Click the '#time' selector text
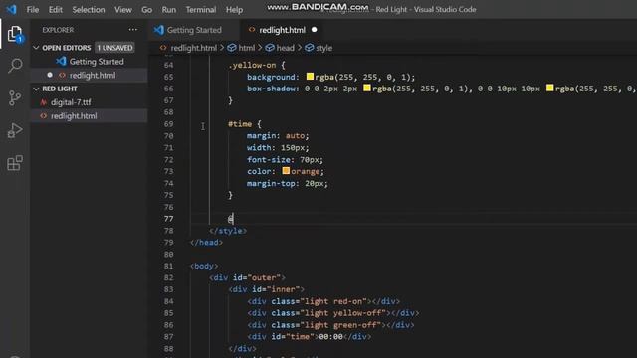This screenshot has height=358, width=637. click(240, 123)
